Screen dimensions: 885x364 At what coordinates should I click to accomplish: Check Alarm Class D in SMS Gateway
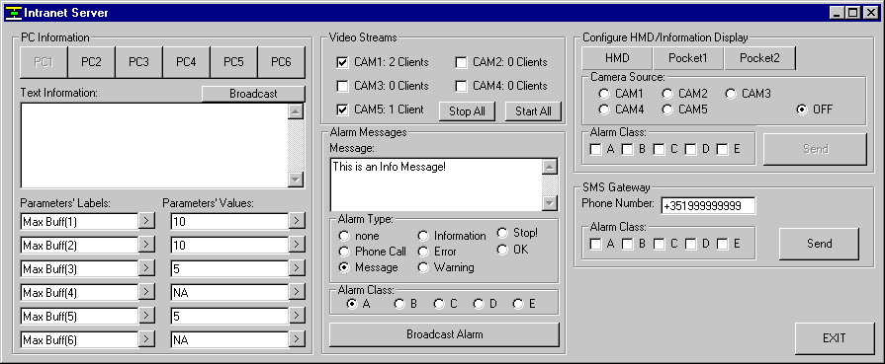(x=690, y=244)
